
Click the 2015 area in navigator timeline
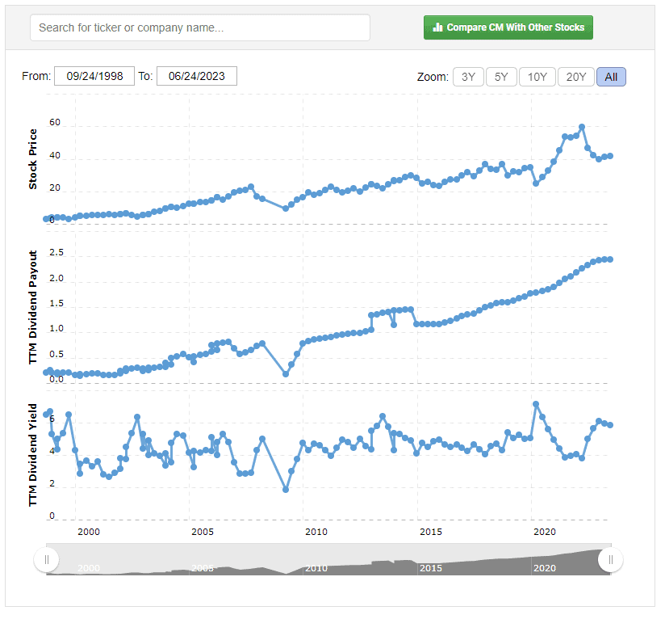430,567
